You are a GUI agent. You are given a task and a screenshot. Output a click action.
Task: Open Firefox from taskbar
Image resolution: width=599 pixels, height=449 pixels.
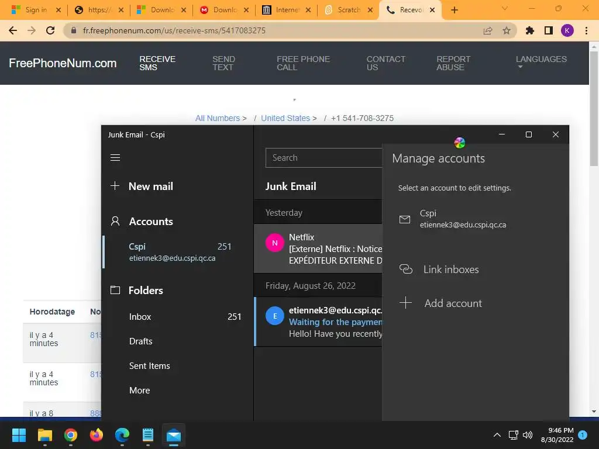click(97, 435)
